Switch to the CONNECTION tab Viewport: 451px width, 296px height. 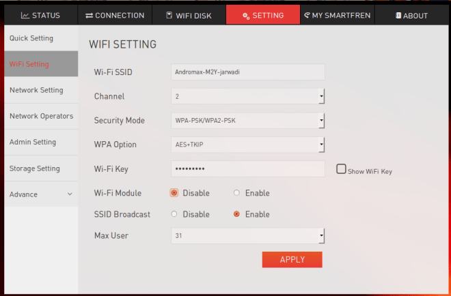click(115, 14)
